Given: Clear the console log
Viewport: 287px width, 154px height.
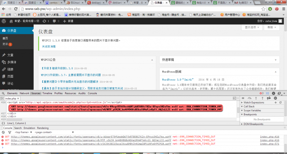Looking at the screenshot, I should point(3,132).
